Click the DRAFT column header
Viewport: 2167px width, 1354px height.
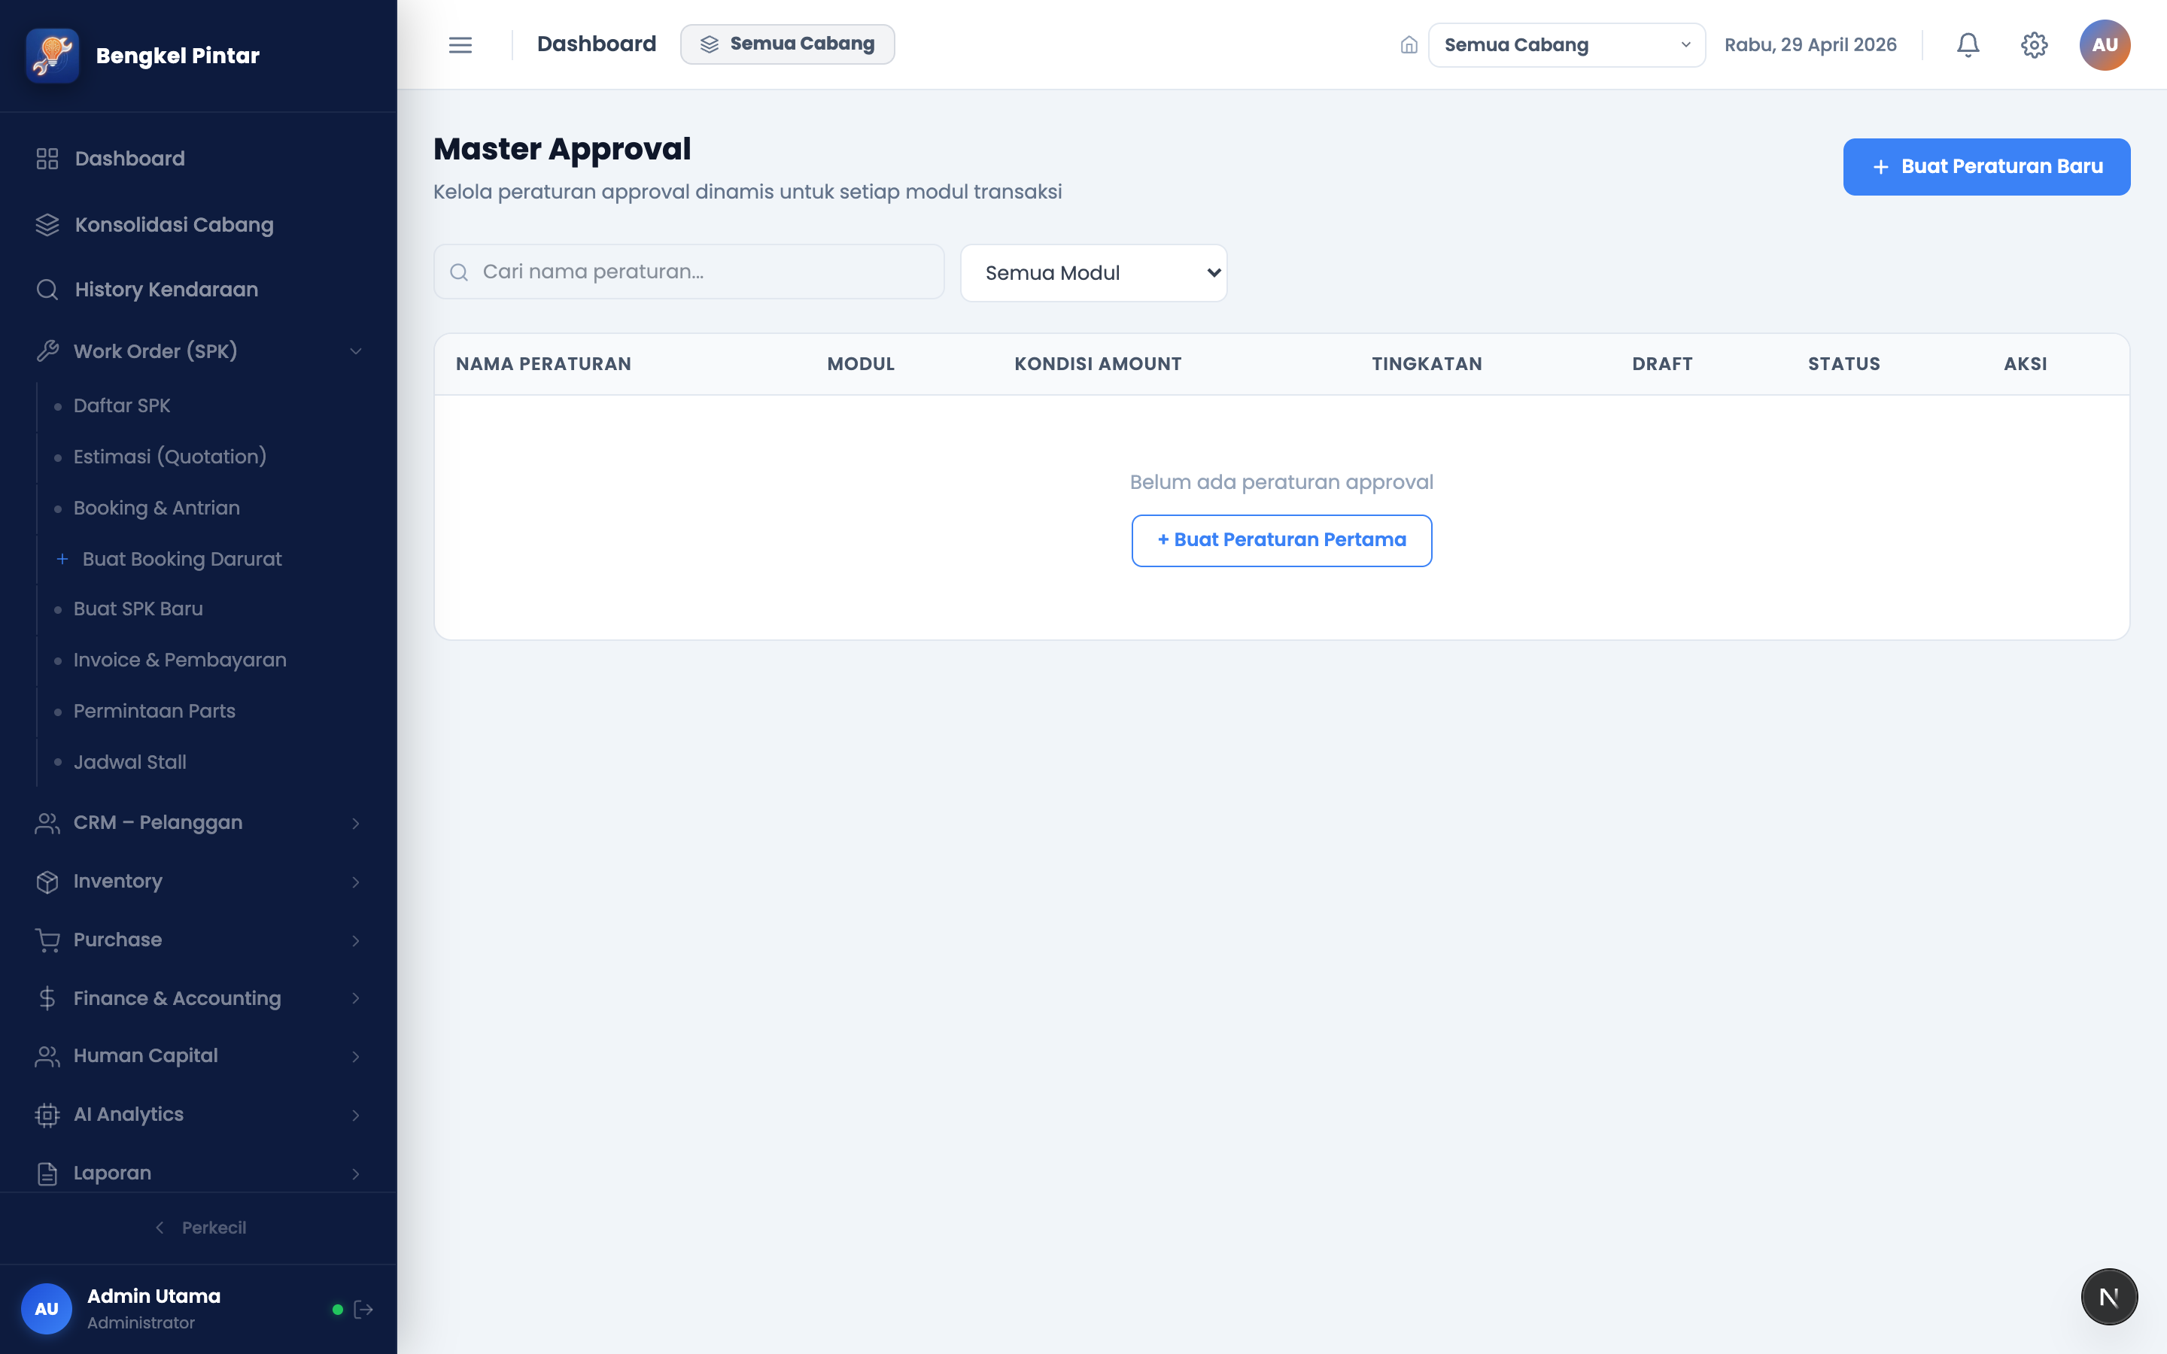pos(1662,365)
